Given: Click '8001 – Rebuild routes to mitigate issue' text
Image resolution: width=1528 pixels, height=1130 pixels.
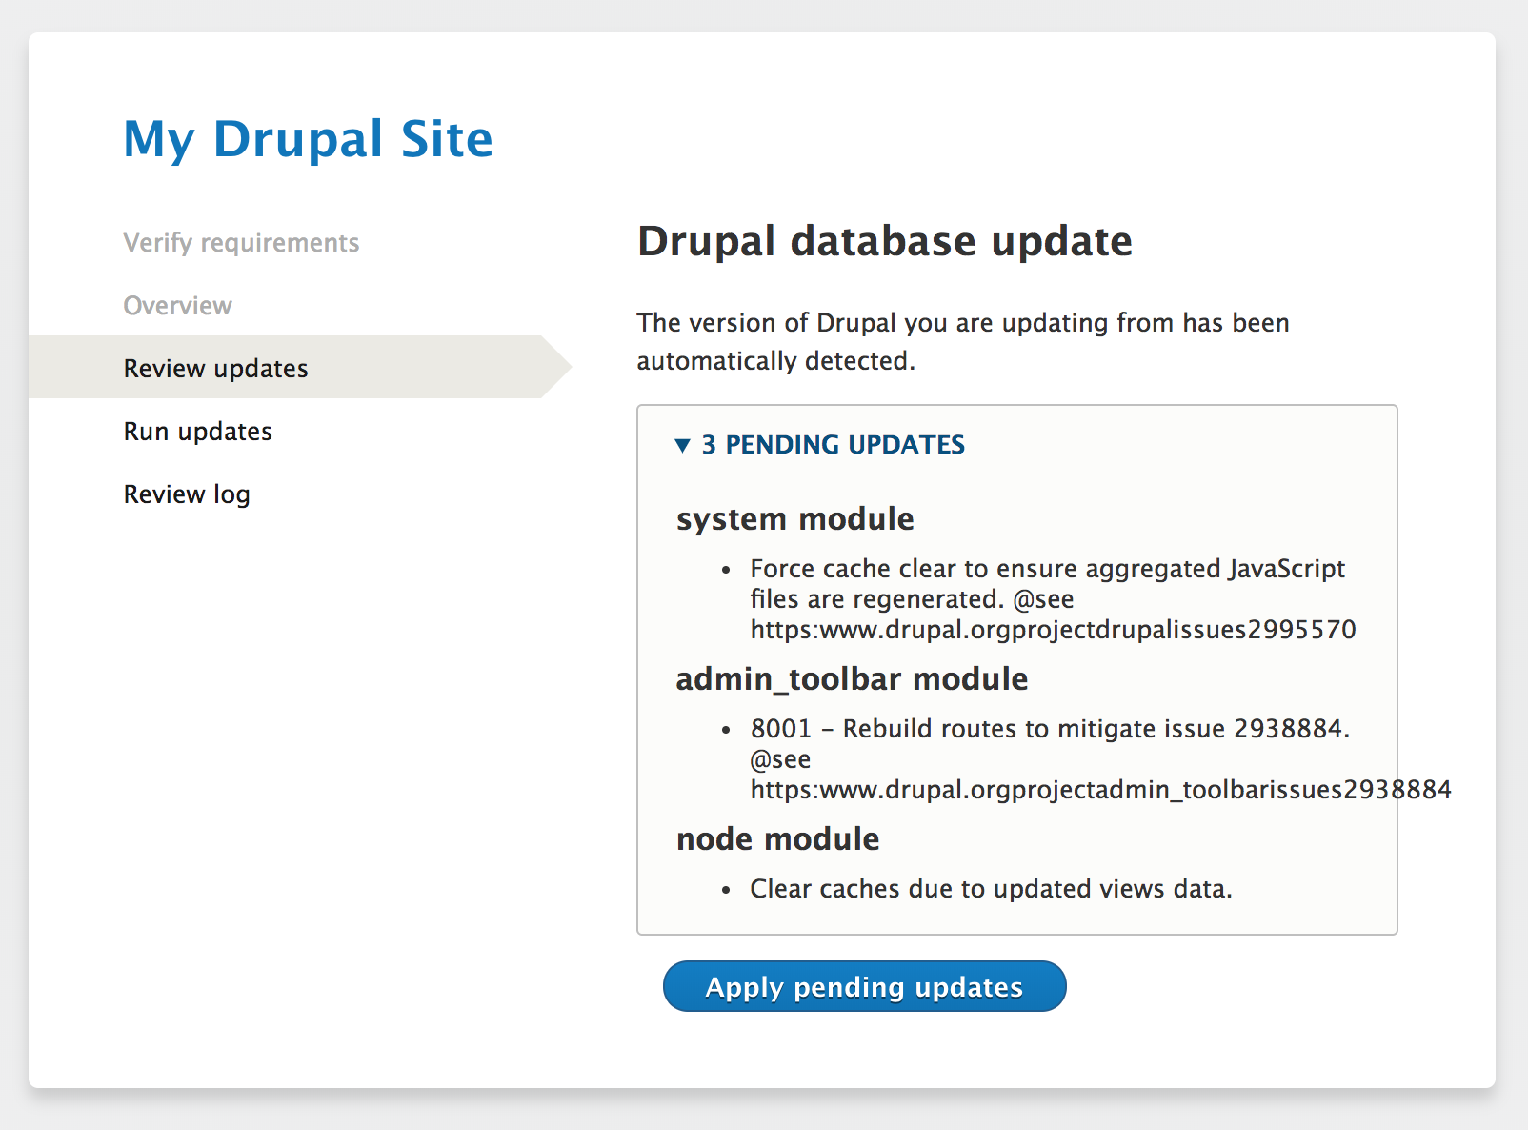Looking at the screenshot, I should tap(988, 729).
